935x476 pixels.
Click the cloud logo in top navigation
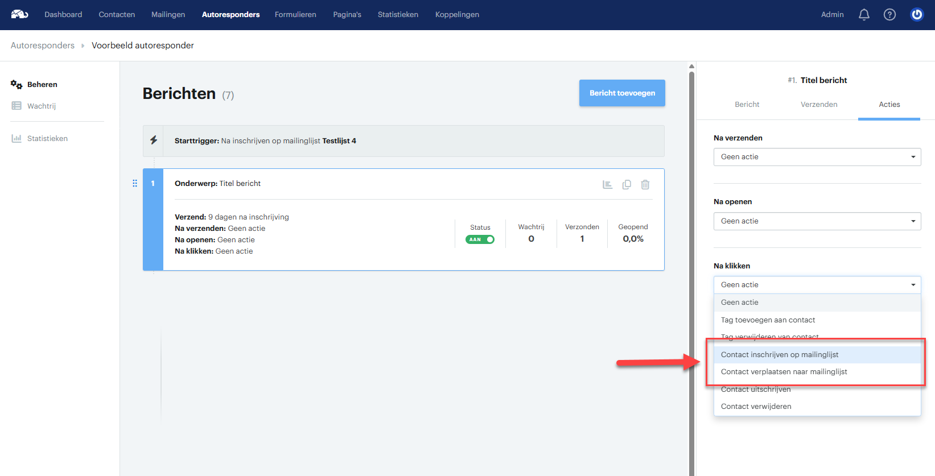[19, 14]
